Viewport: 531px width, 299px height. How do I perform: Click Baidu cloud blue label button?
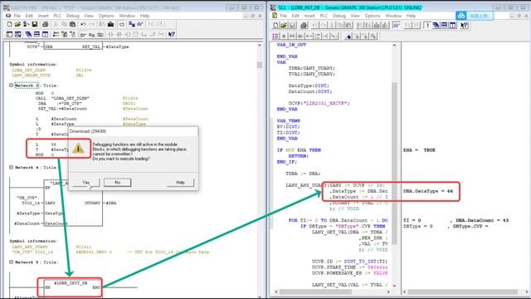(x=479, y=16)
